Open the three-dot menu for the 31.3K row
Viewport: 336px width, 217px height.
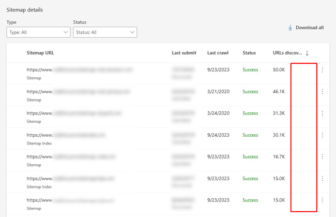point(322,113)
